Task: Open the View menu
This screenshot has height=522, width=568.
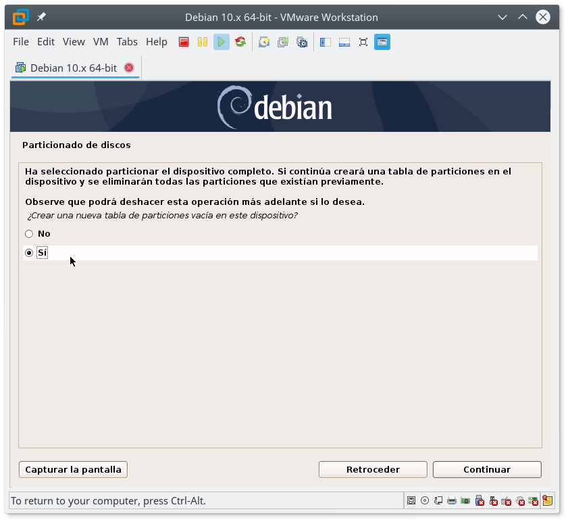Action: point(74,42)
